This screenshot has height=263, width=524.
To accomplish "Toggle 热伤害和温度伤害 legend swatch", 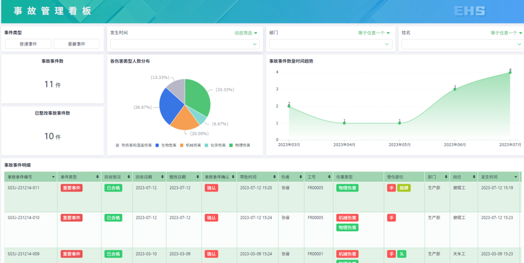I will coord(117,145).
